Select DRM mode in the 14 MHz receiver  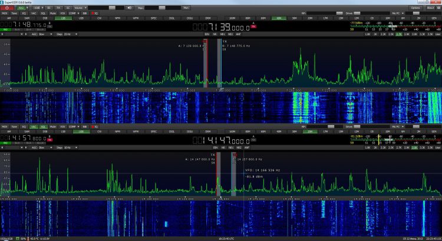(x=208, y=132)
